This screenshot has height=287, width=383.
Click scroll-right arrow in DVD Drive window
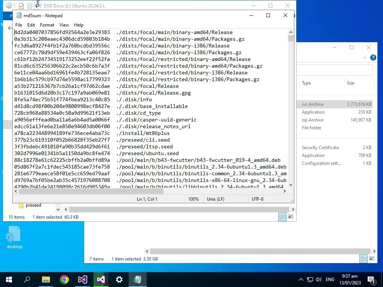click(x=293, y=209)
